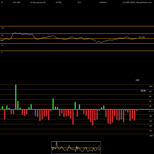Click the -60 label on MR axis
This screenshot has width=154, height=154.
(x=150, y=126)
